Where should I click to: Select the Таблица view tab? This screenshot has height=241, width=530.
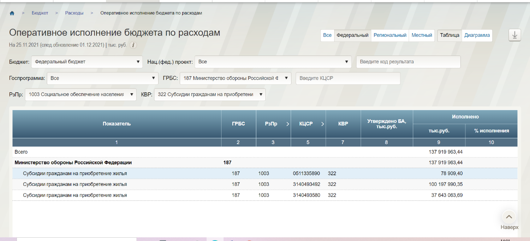point(450,36)
